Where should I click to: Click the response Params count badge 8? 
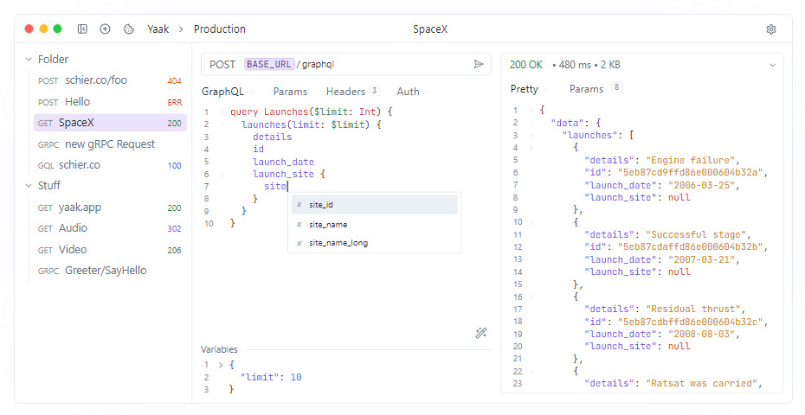(616, 87)
